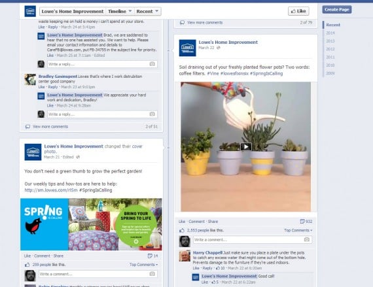Click the Lowe's avatar on the March 22 post
The image size is (373, 287).
click(x=187, y=48)
